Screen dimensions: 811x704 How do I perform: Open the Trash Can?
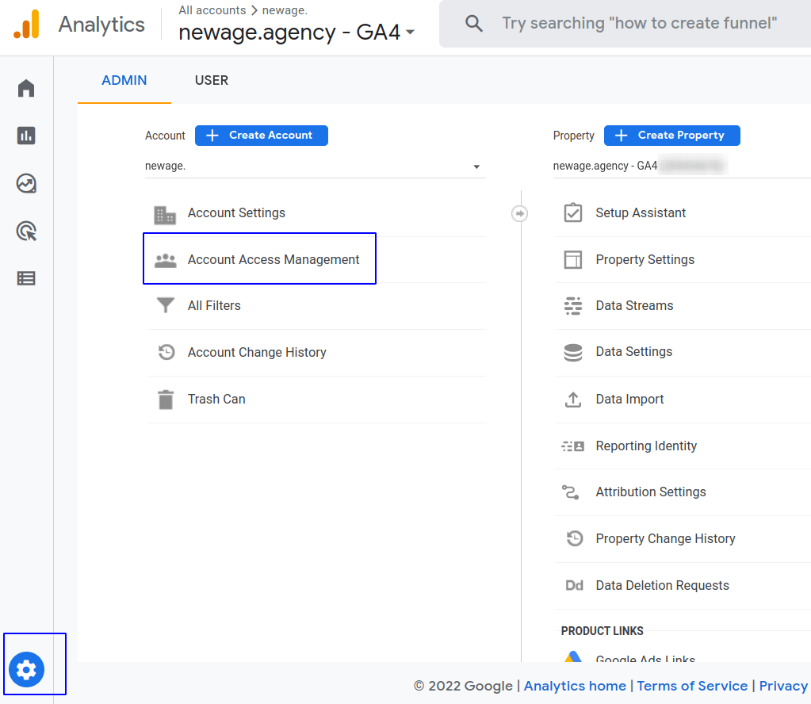pyautogui.click(x=216, y=399)
